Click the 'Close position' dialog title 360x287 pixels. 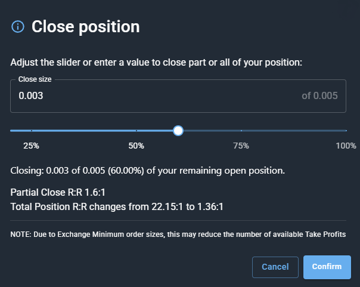pyautogui.click(x=86, y=27)
